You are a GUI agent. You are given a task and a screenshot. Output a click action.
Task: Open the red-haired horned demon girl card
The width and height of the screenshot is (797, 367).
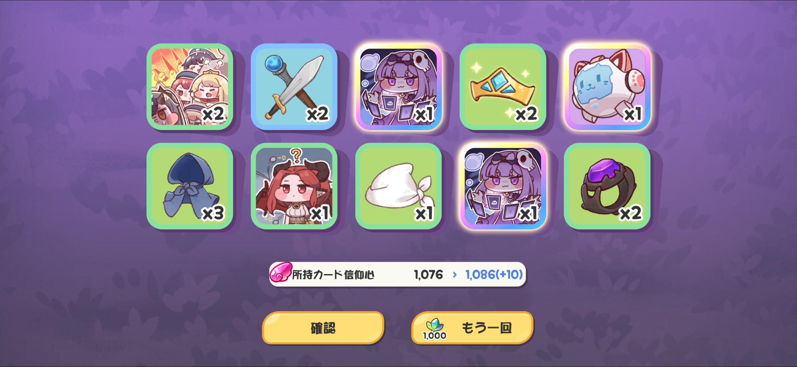pyautogui.click(x=294, y=186)
